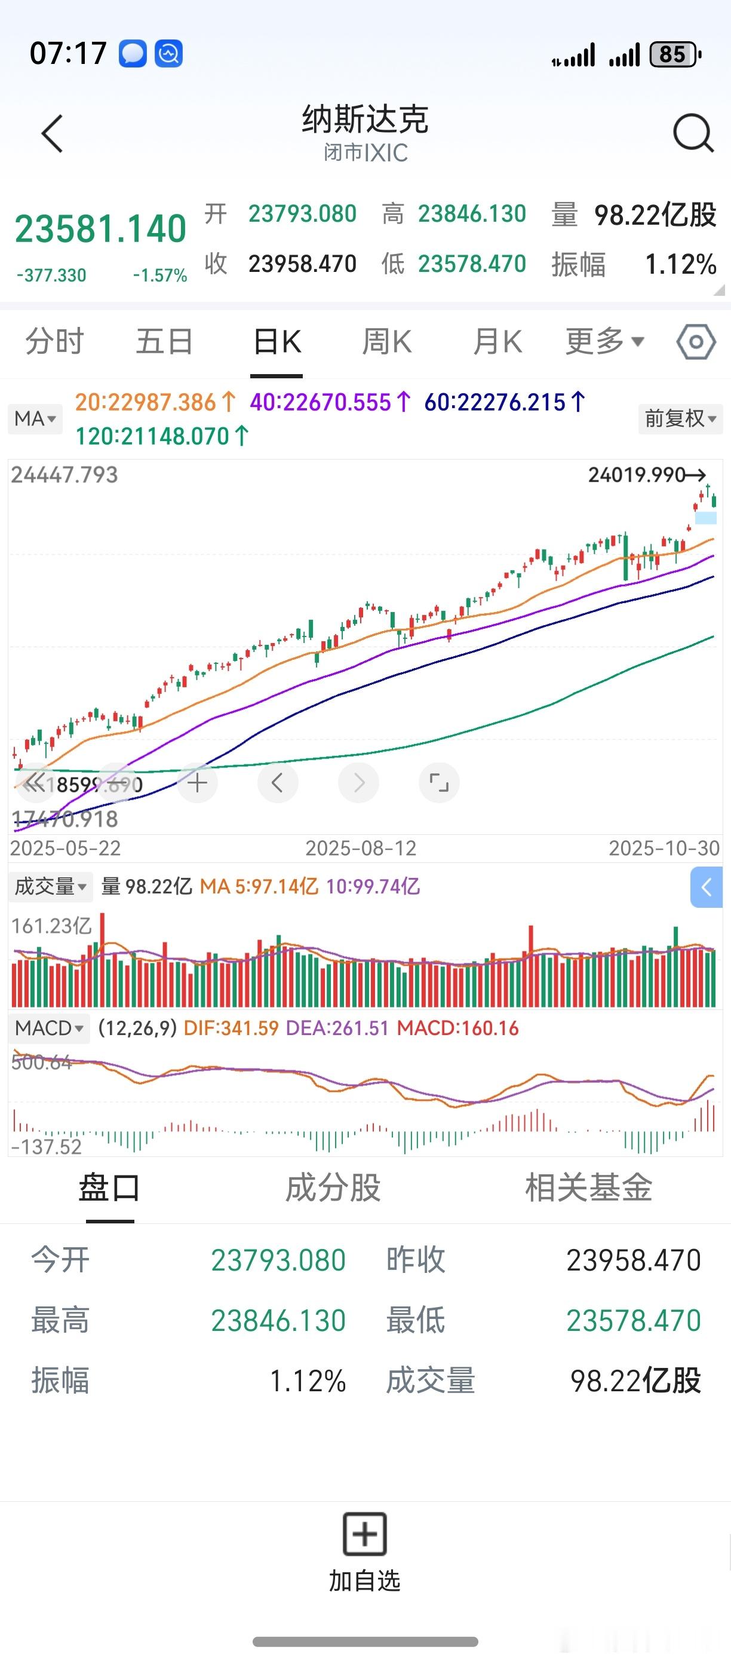This screenshot has height=1659, width=731.
Task: Switch to the 周K weekly tab
Action: tap(387, 342)
